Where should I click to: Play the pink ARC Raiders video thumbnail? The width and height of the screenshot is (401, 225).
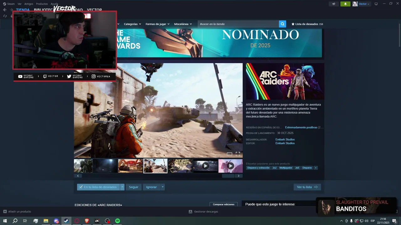point(230,166)
